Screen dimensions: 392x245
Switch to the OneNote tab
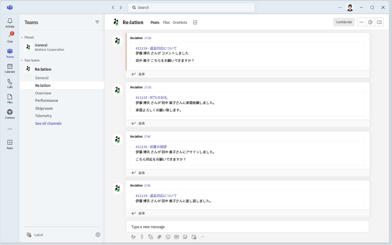click(x=180, y=22)
